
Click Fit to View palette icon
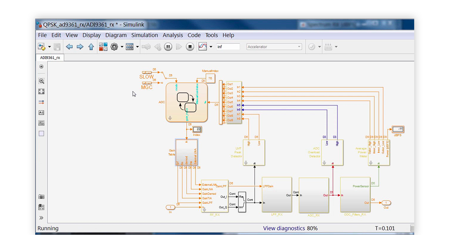click(x=42, y=91)
